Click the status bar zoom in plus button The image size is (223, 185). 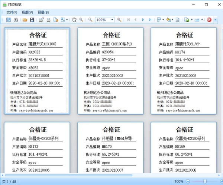222,181
